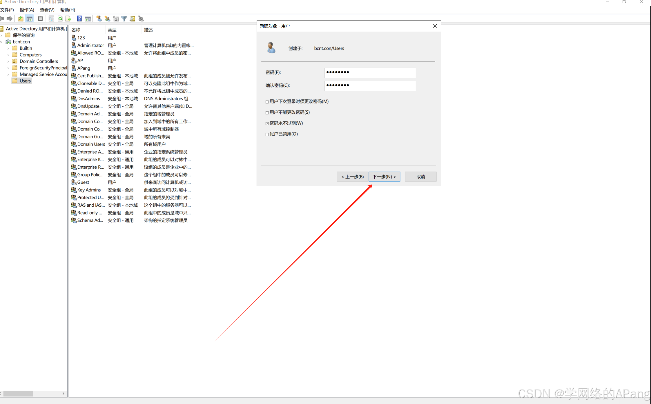This screenshot has width=651, height=404.
Task: Click the 确认密码 confirm password field
Action: click(370, 86)
